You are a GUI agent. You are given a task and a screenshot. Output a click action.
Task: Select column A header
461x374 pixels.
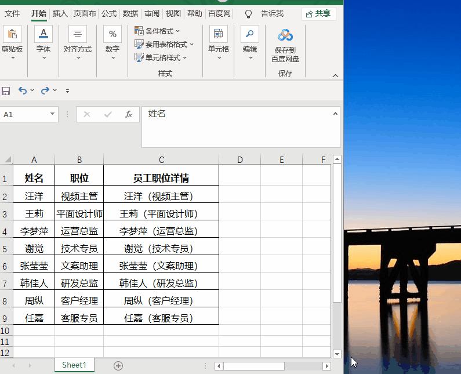(34, 159)
